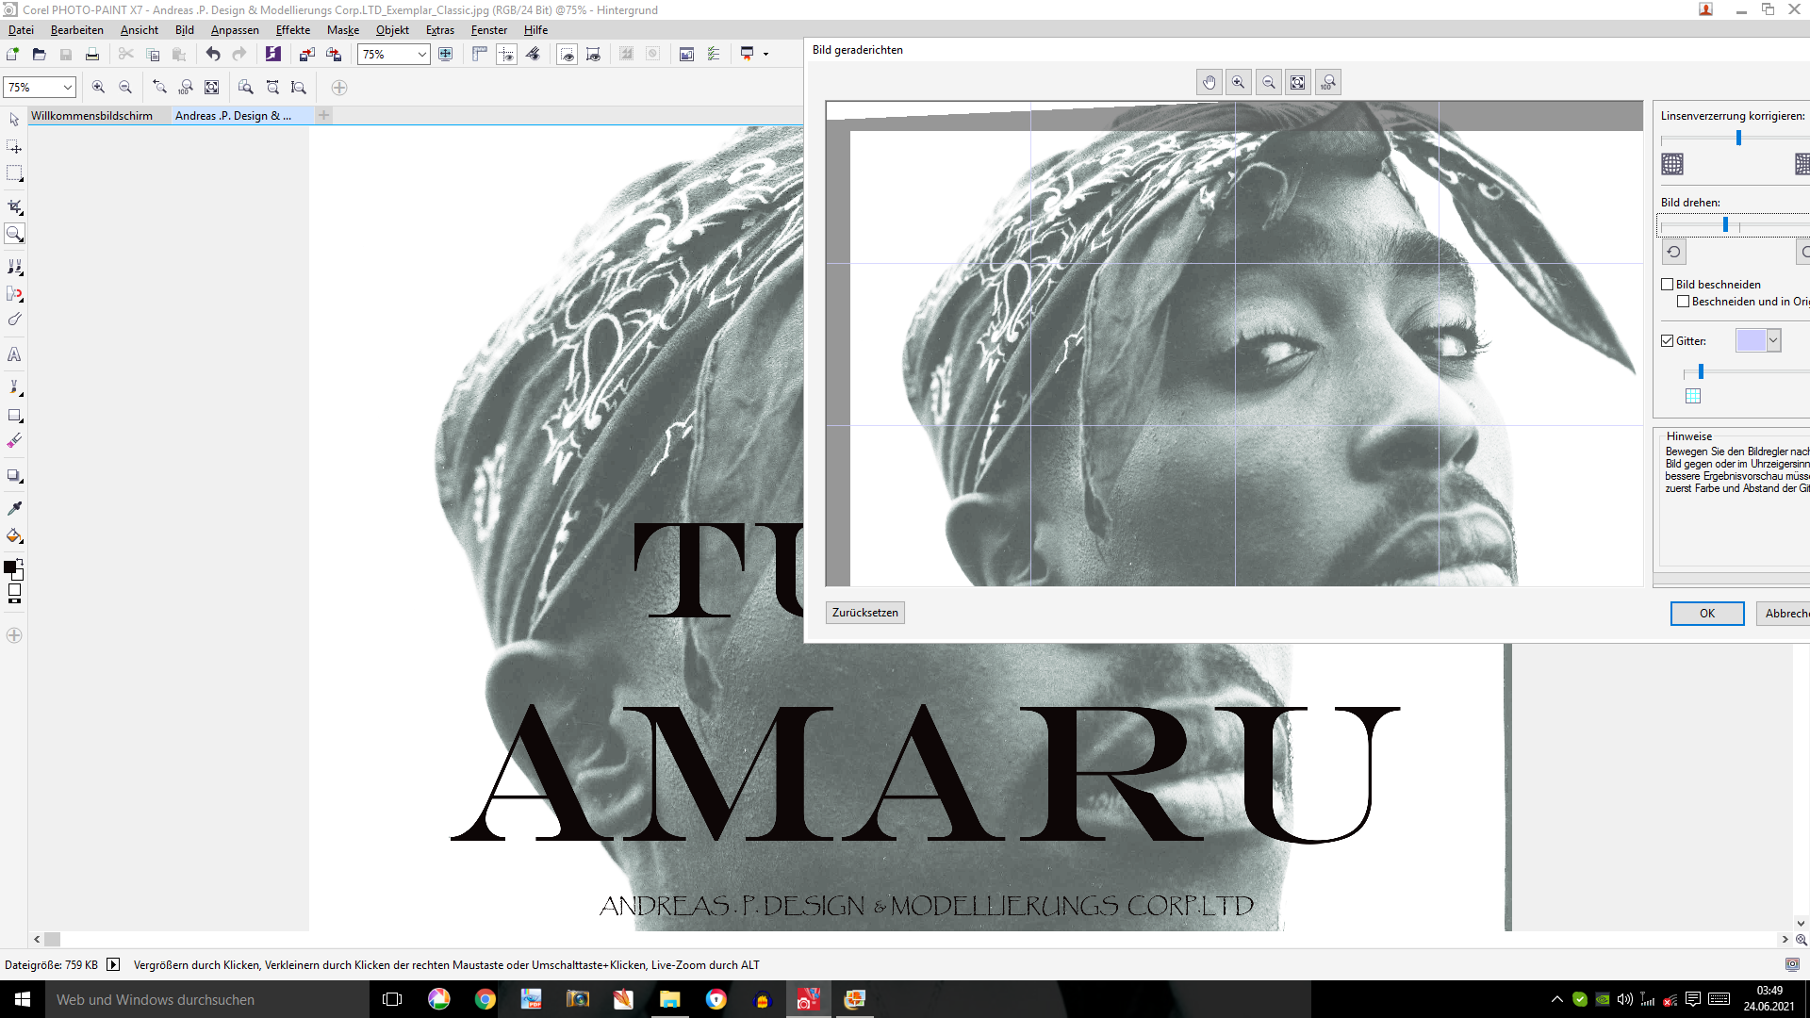Toggle Bild beschneiden checkbox
This screenshot has height=1018, width=1810.
click(x=1667, y=284)
